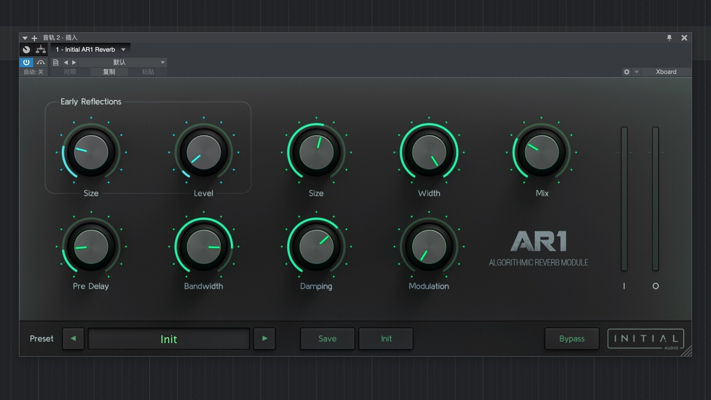Click the Pre Delay label

[x=91, y=286]
